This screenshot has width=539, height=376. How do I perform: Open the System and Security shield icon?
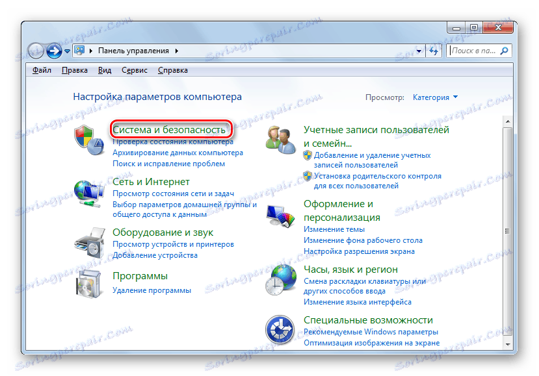pyautogui.click(x=89, y=140)
